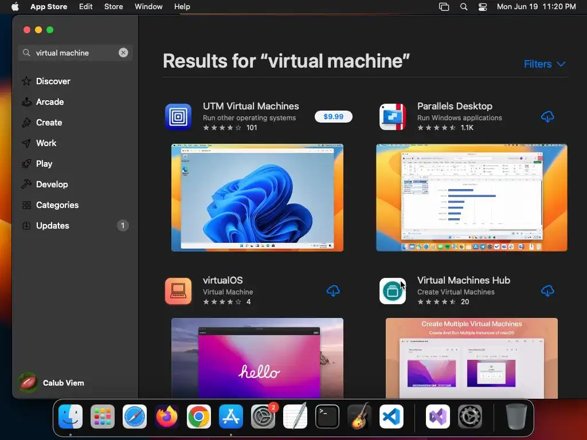The width and height of the screenshot is (587, 440).
Task: Open the virtualOS app icon
Action: pos(178,291)
